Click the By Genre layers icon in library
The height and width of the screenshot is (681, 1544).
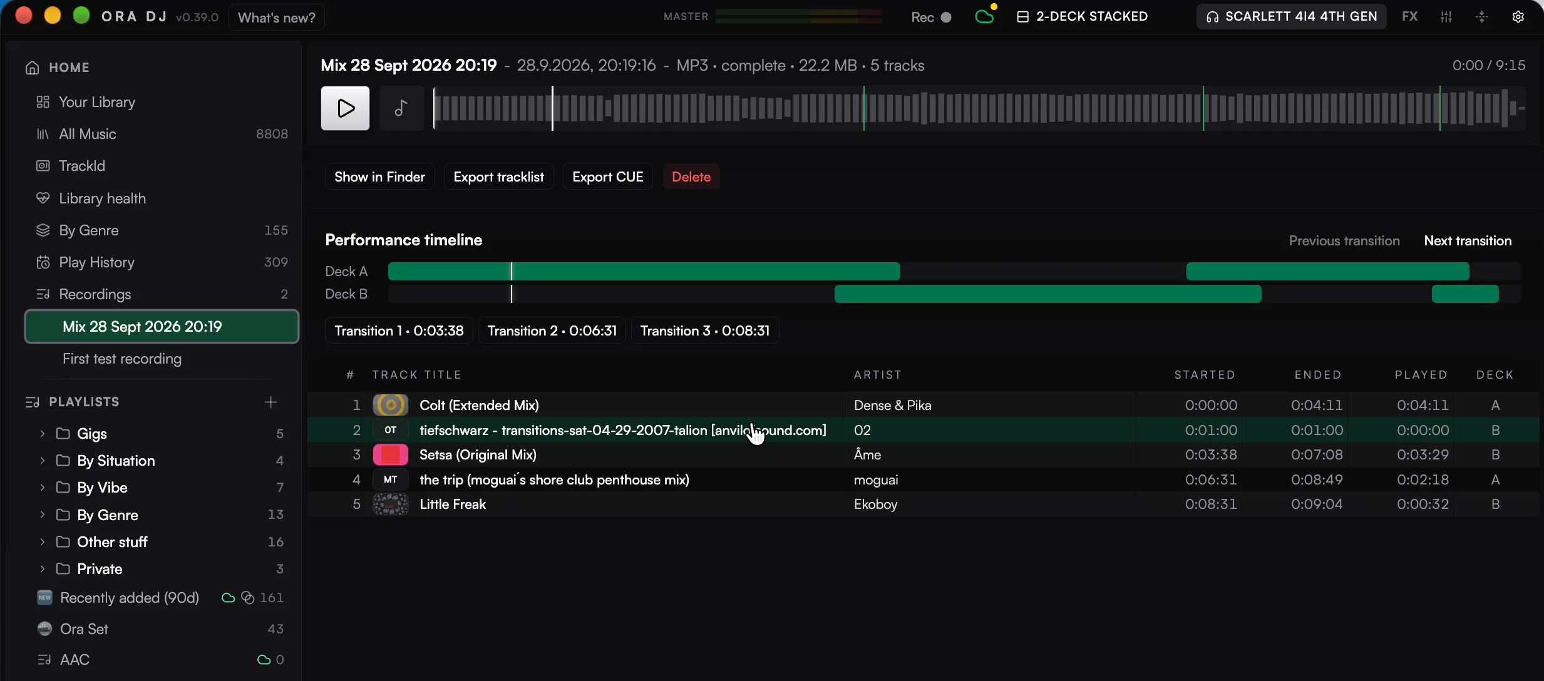43,230
